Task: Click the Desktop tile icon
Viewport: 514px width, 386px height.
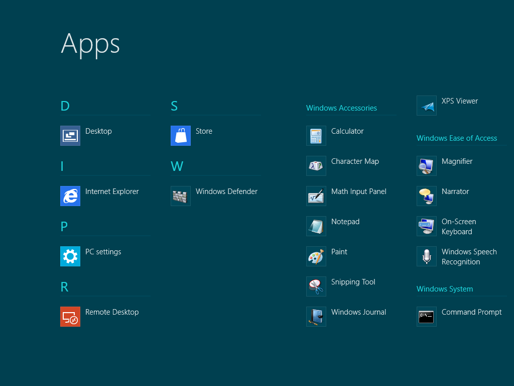Action: (x=70, y=136)
